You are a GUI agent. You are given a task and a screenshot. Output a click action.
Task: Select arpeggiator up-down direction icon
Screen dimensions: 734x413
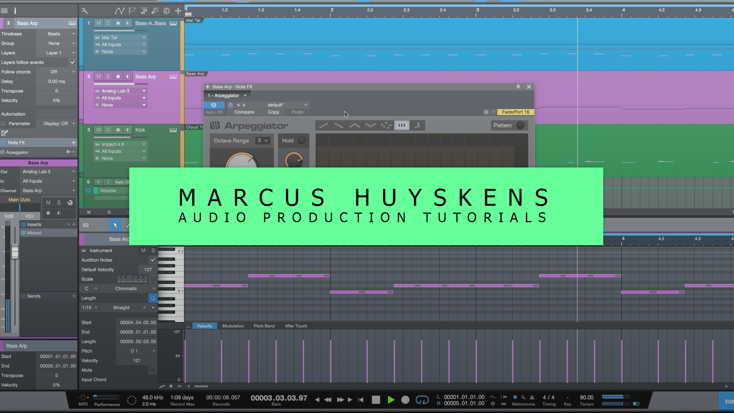coord(354,125)
